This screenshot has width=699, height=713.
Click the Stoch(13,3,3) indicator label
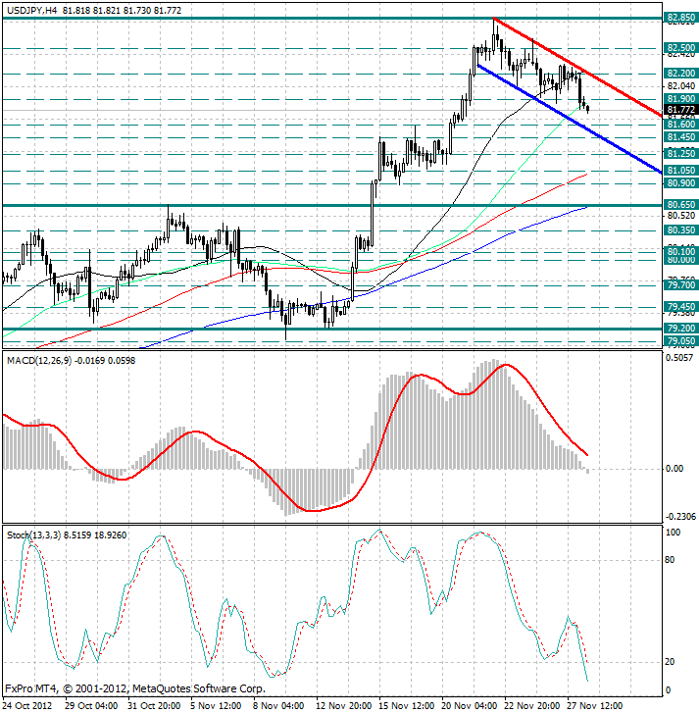33,535
